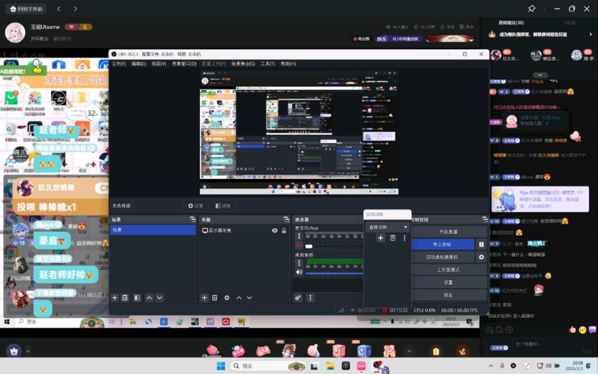This screenshot has width=598, height=374.
Task: Undock the 来源 panel
Action: coord(286,220)
